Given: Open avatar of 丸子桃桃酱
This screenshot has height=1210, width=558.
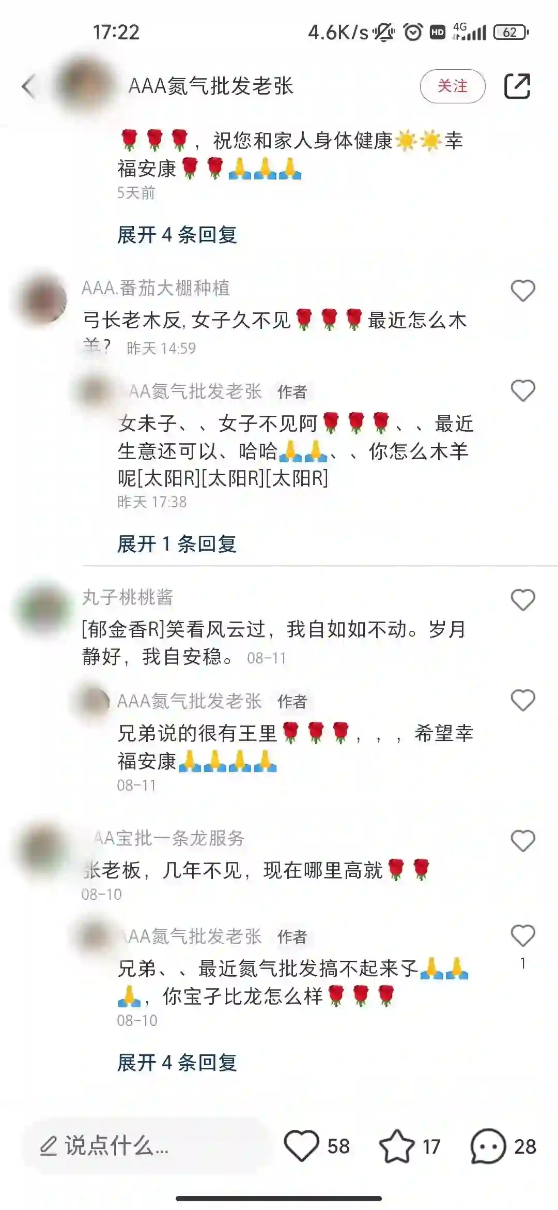Looking at the screenshot, I should coord(43,609).
